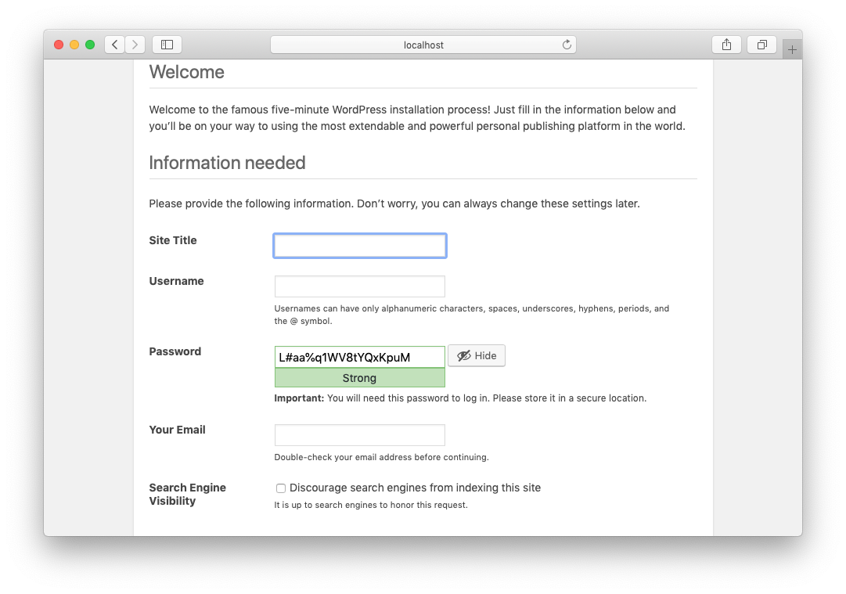Show all tabs overview
This screenshot has width=846, height=594.
click(761, 45)
